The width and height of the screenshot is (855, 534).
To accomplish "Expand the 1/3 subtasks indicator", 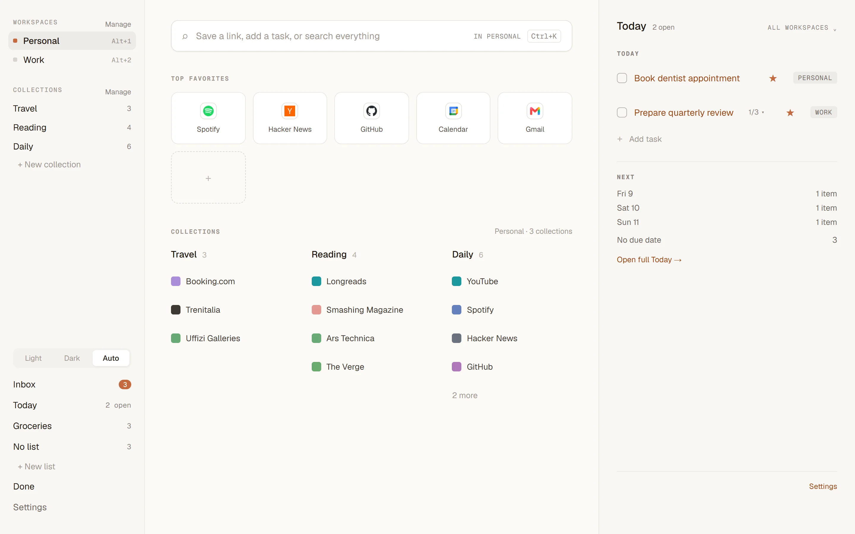I will (756, 112).
